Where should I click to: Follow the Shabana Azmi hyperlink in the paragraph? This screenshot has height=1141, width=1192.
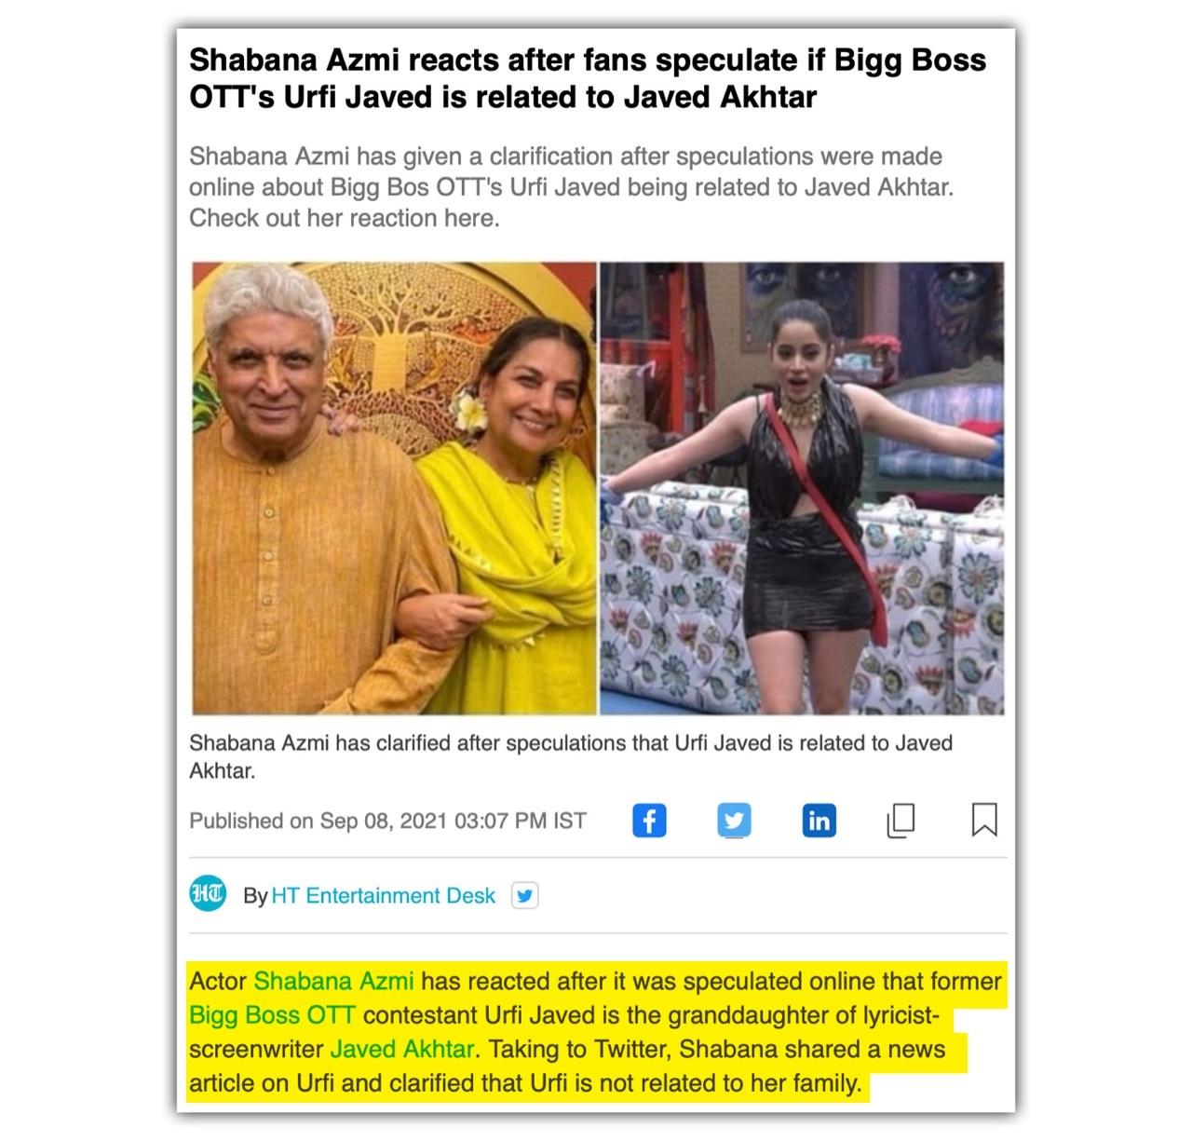333,982
